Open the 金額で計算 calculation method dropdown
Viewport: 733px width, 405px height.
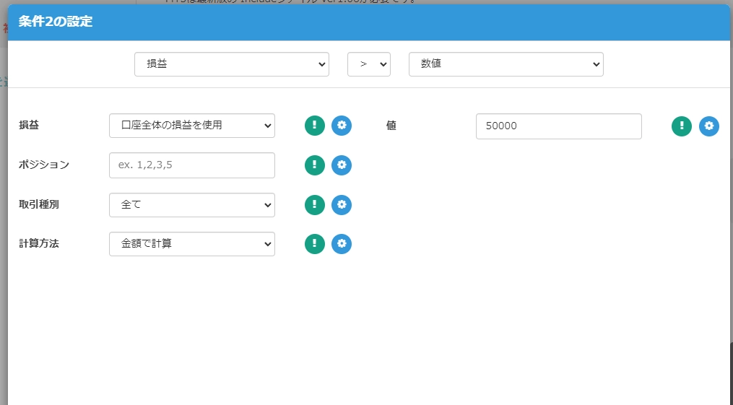[191, 244]
